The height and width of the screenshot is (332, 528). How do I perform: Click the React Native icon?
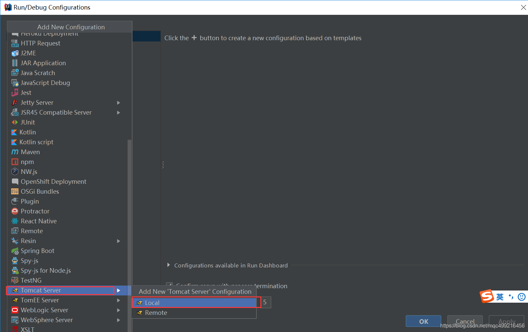pos(15,221)
